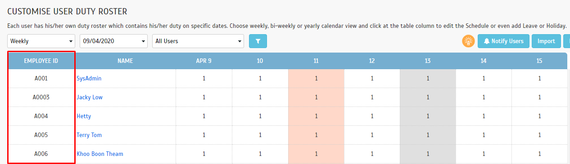Edit SysAdmin's schedule on day 11
Image resolution: width=570 pixels, height=164 pixels.
[316, 78]
